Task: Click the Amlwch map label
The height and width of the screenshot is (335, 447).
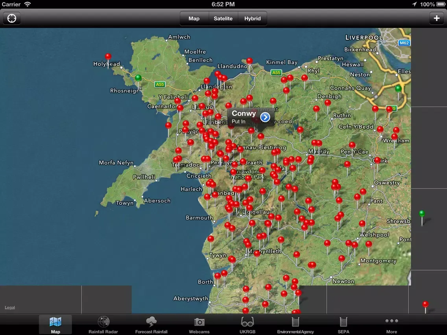Action: click(x=179, y=37)
